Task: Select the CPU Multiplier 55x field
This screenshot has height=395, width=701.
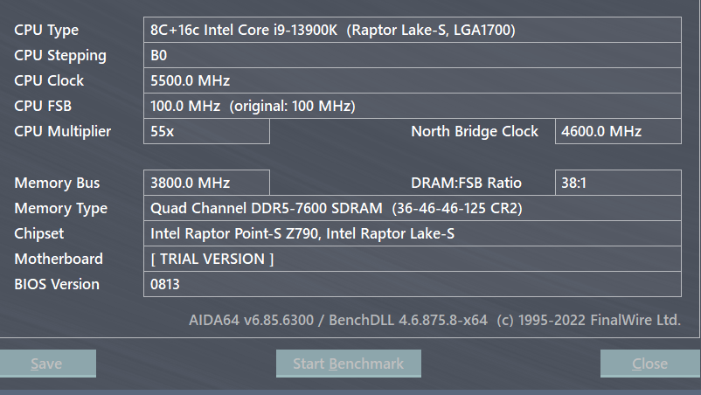Action: pyautogui.click(x=206, y=131)
